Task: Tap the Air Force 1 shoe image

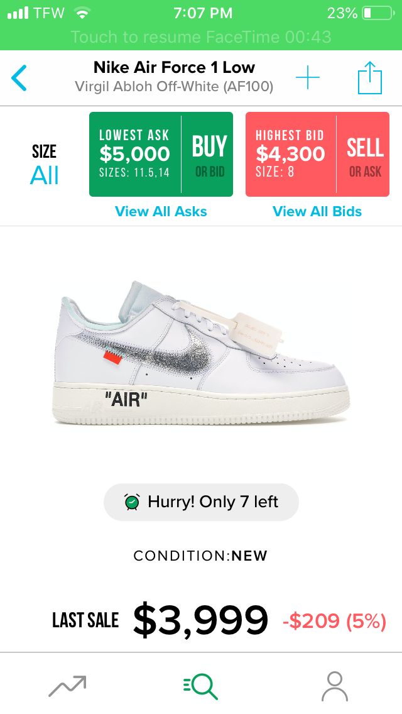Action: click(201, 353)
